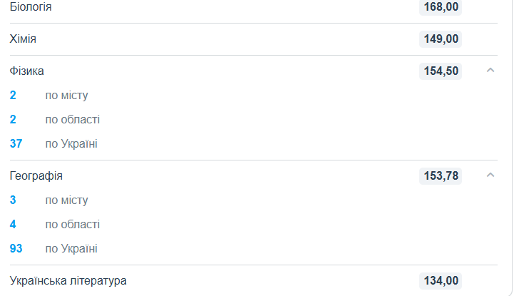Screen dimensions: 514x296
Task: Click the 149,00 score badge
Action: 441,39
